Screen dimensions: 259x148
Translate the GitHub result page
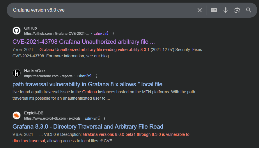(x=101, y=34)
